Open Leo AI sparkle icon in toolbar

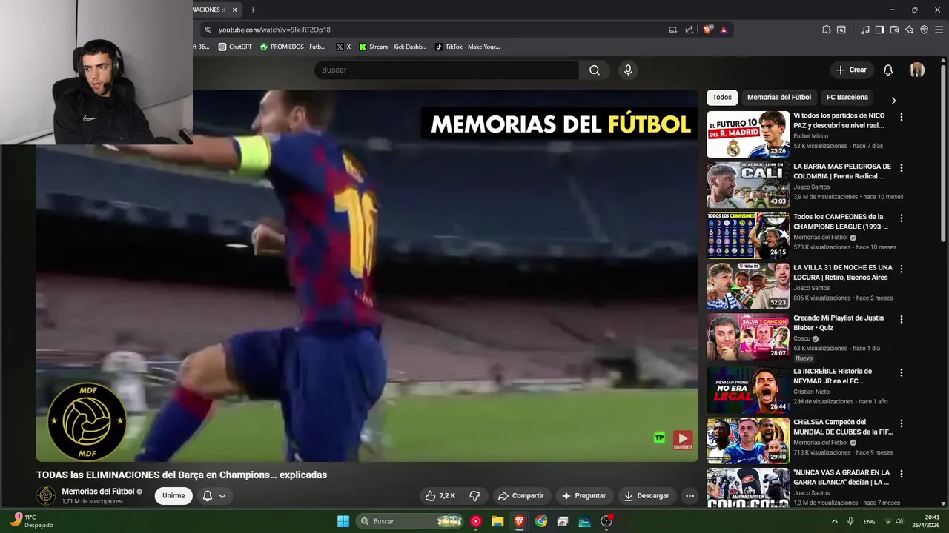[910, 30]
